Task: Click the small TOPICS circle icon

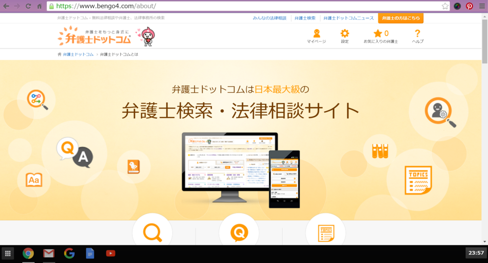Action: click(x=326, y=233)
